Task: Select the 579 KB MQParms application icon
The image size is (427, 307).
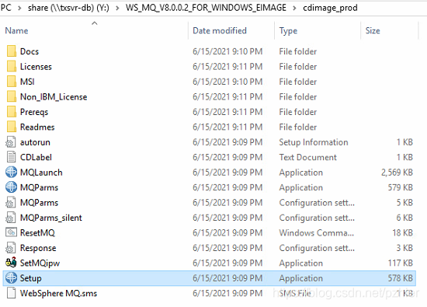Action: pos(11,187)
